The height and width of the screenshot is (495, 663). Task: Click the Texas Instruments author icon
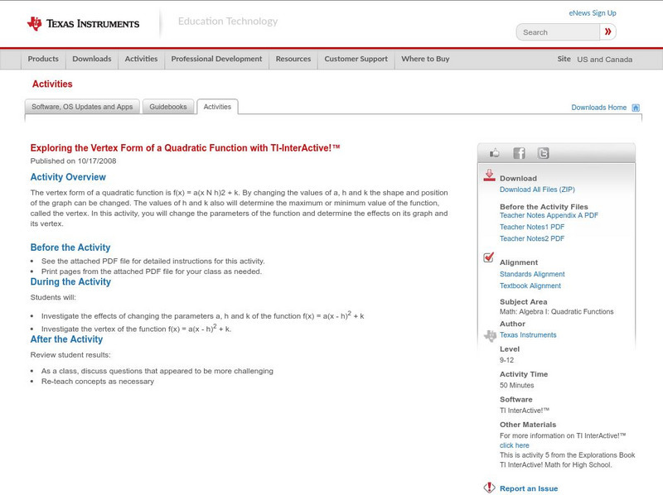coord(490,336)
